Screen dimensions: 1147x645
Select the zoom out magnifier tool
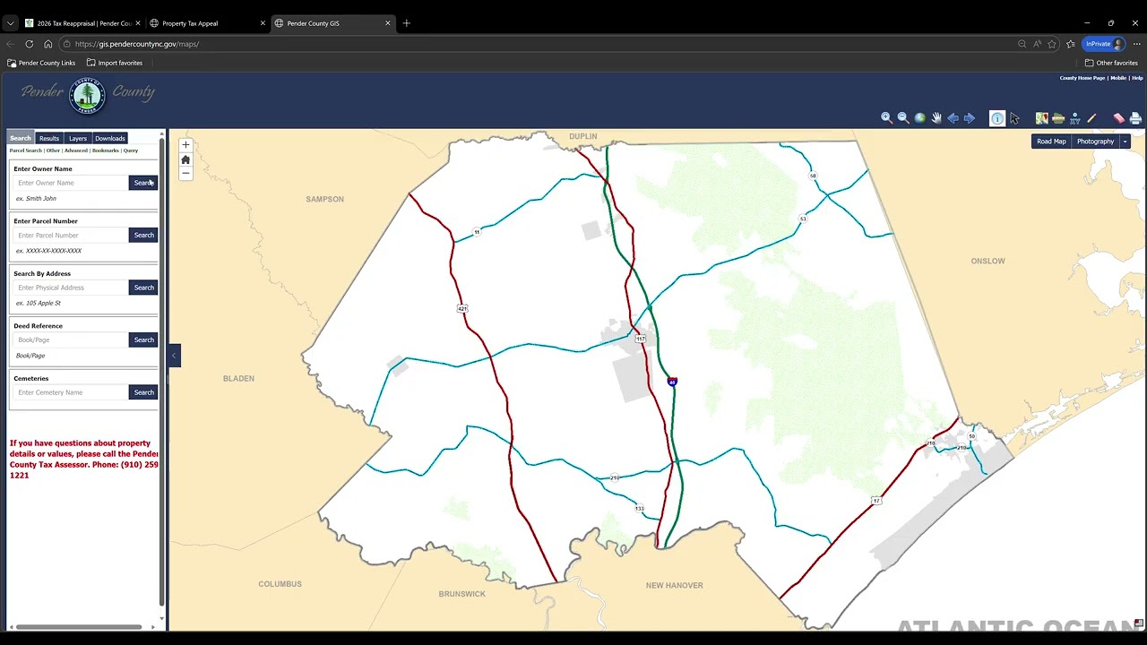coord(903,118)
